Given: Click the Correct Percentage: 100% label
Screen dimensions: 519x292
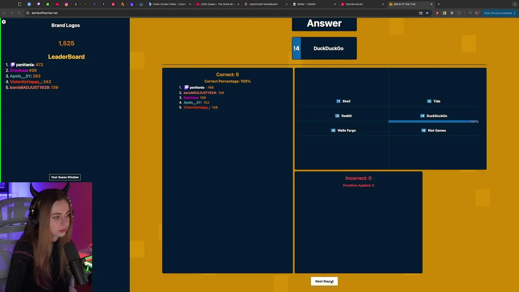Looking at the screenshot, I should click(x=227, y=82).
